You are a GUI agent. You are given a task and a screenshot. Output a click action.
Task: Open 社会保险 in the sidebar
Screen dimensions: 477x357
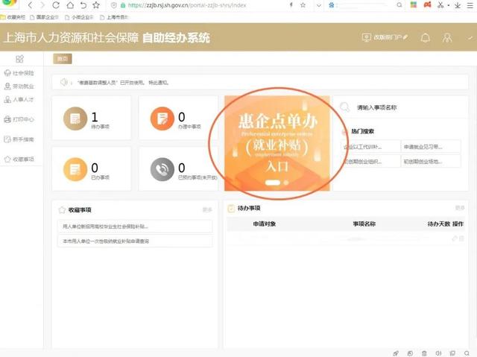click(x=20, y=73)
